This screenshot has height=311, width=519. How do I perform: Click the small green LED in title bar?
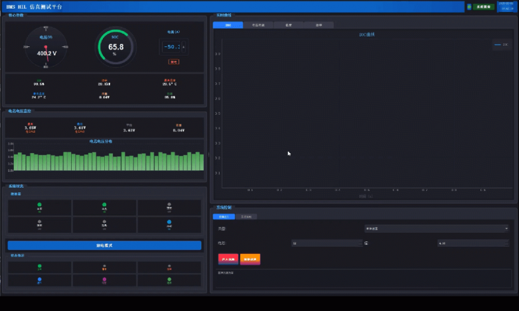point(469,7)
